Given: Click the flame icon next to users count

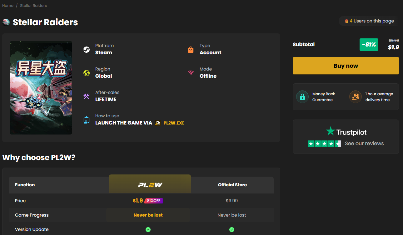Looking at the screenshot, I should coord(346,21).
